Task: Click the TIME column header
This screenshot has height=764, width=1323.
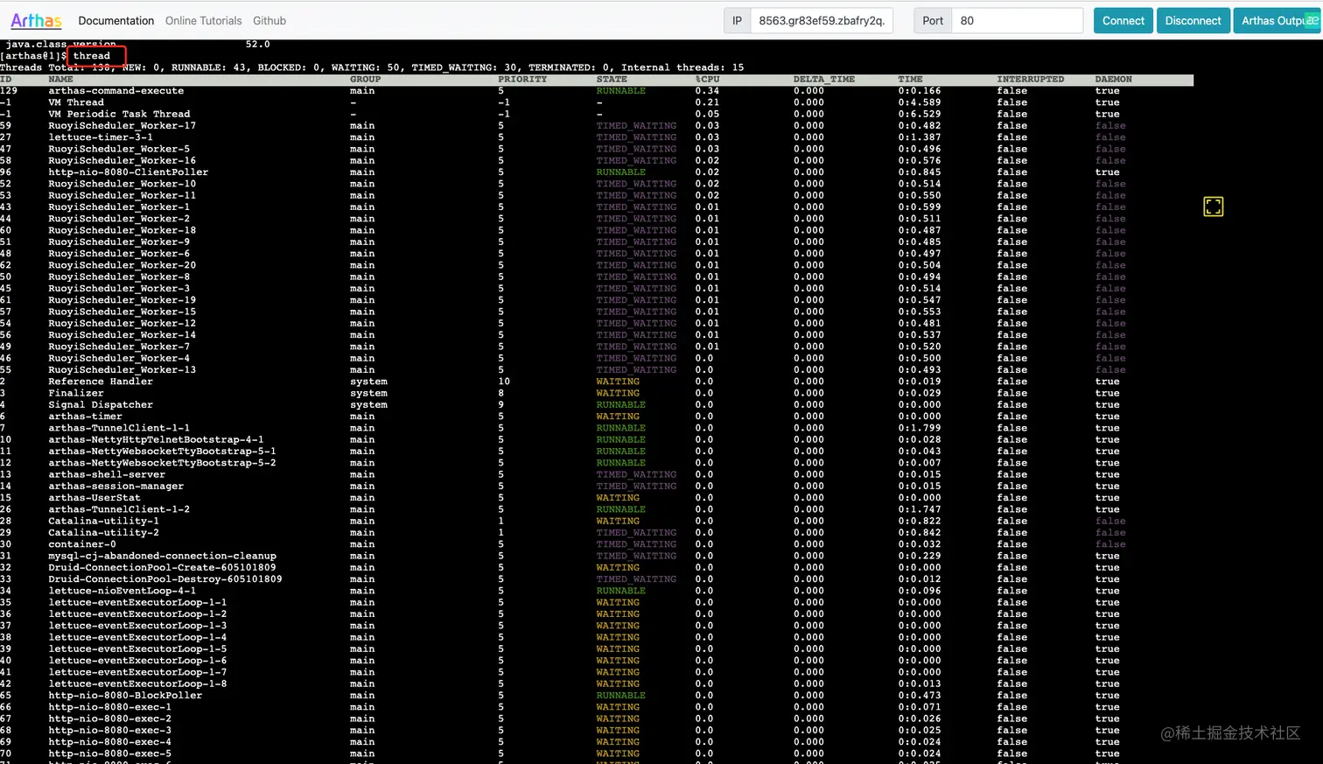Action: coord(910,80)
